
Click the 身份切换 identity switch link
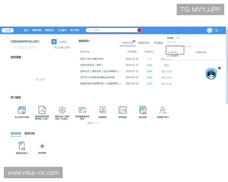(x=200, y=52)
